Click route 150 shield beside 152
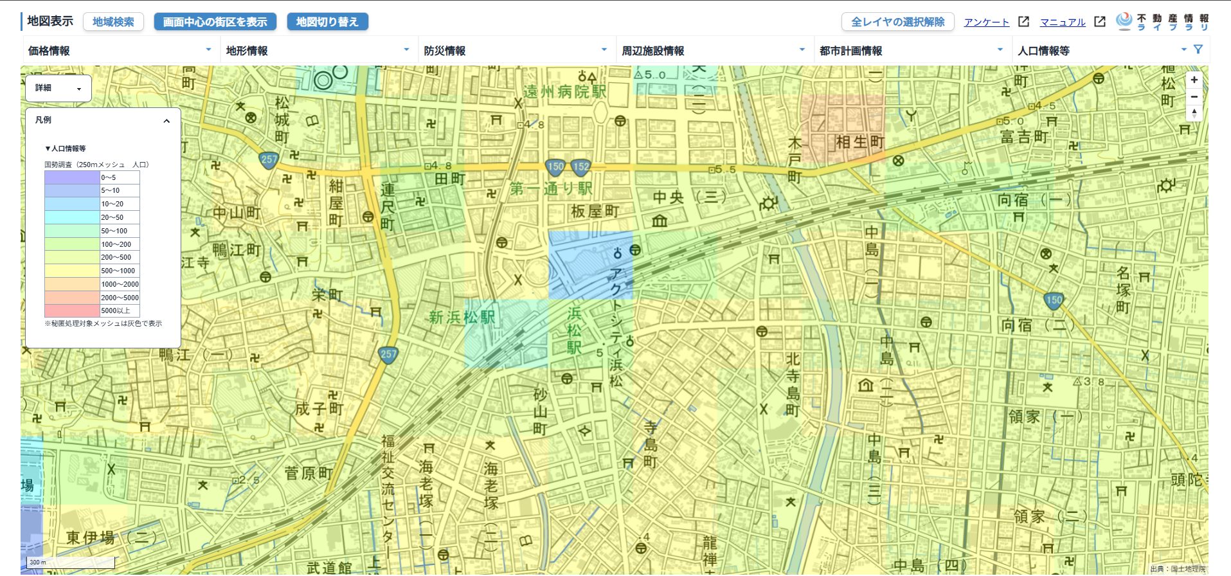 click(x=555, y=167)
